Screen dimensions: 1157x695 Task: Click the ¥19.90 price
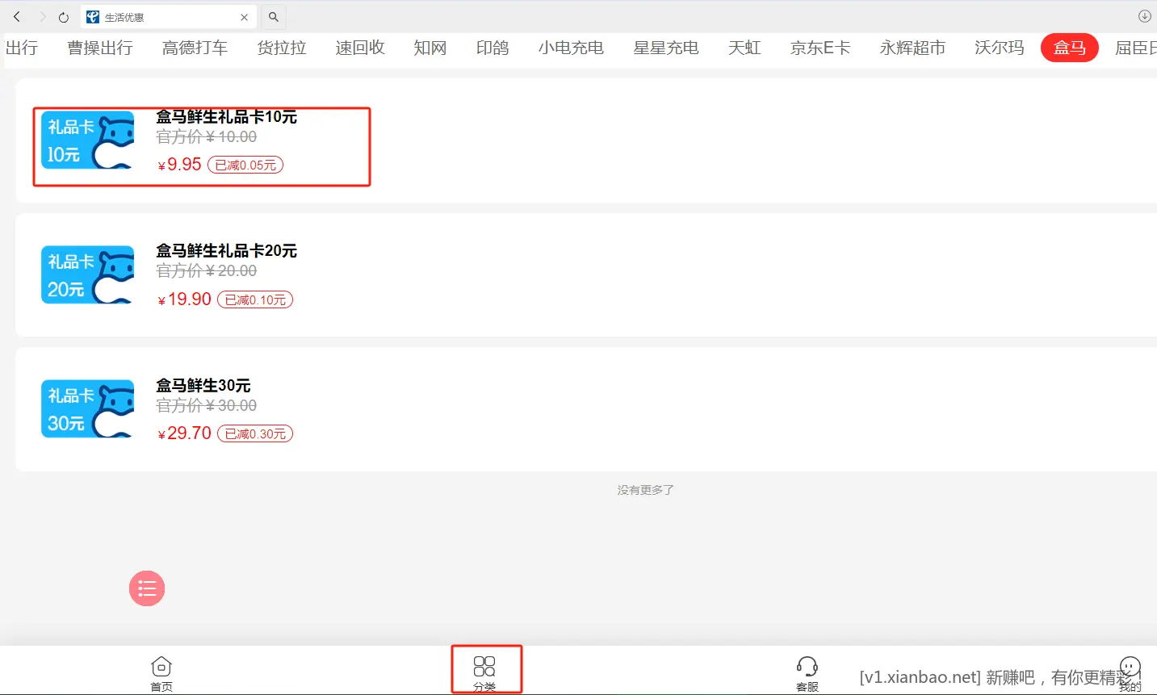[x=184, y=299]
